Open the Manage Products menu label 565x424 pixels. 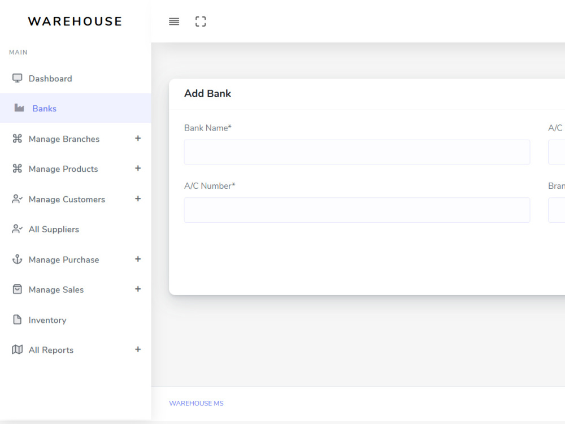click(63, 169)
